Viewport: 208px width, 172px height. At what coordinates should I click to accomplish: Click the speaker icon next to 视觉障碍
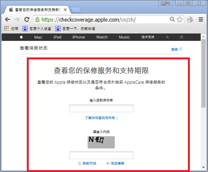click(x=108, y=163)
